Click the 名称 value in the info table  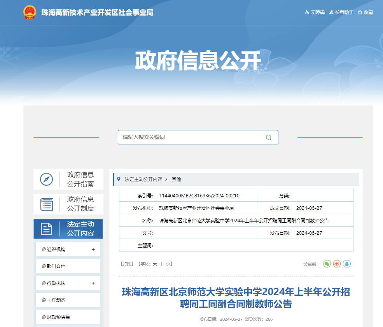[244, 221]
